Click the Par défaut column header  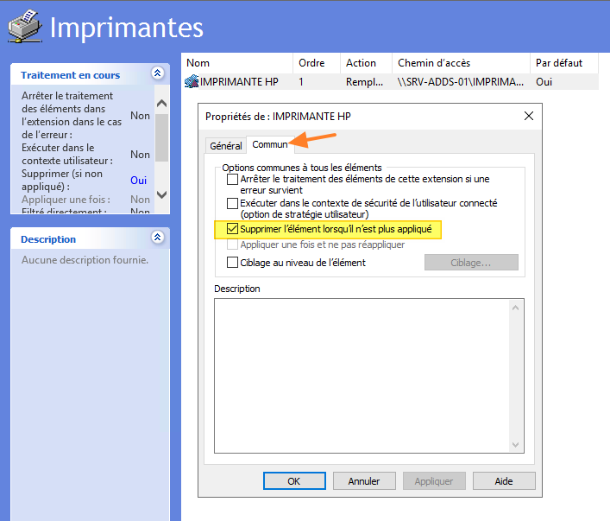point(564,63)
